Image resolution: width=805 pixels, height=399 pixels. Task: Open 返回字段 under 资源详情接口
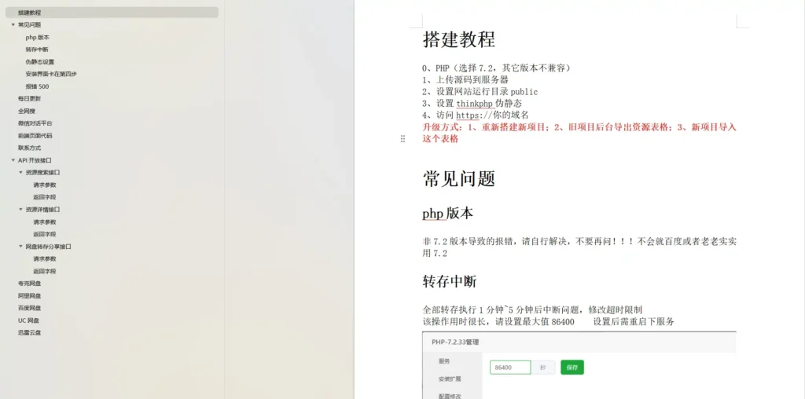point(45,234)
